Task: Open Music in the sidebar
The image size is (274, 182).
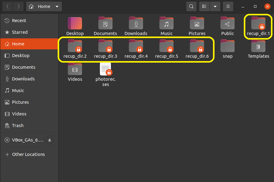Action: click(29, 91)
